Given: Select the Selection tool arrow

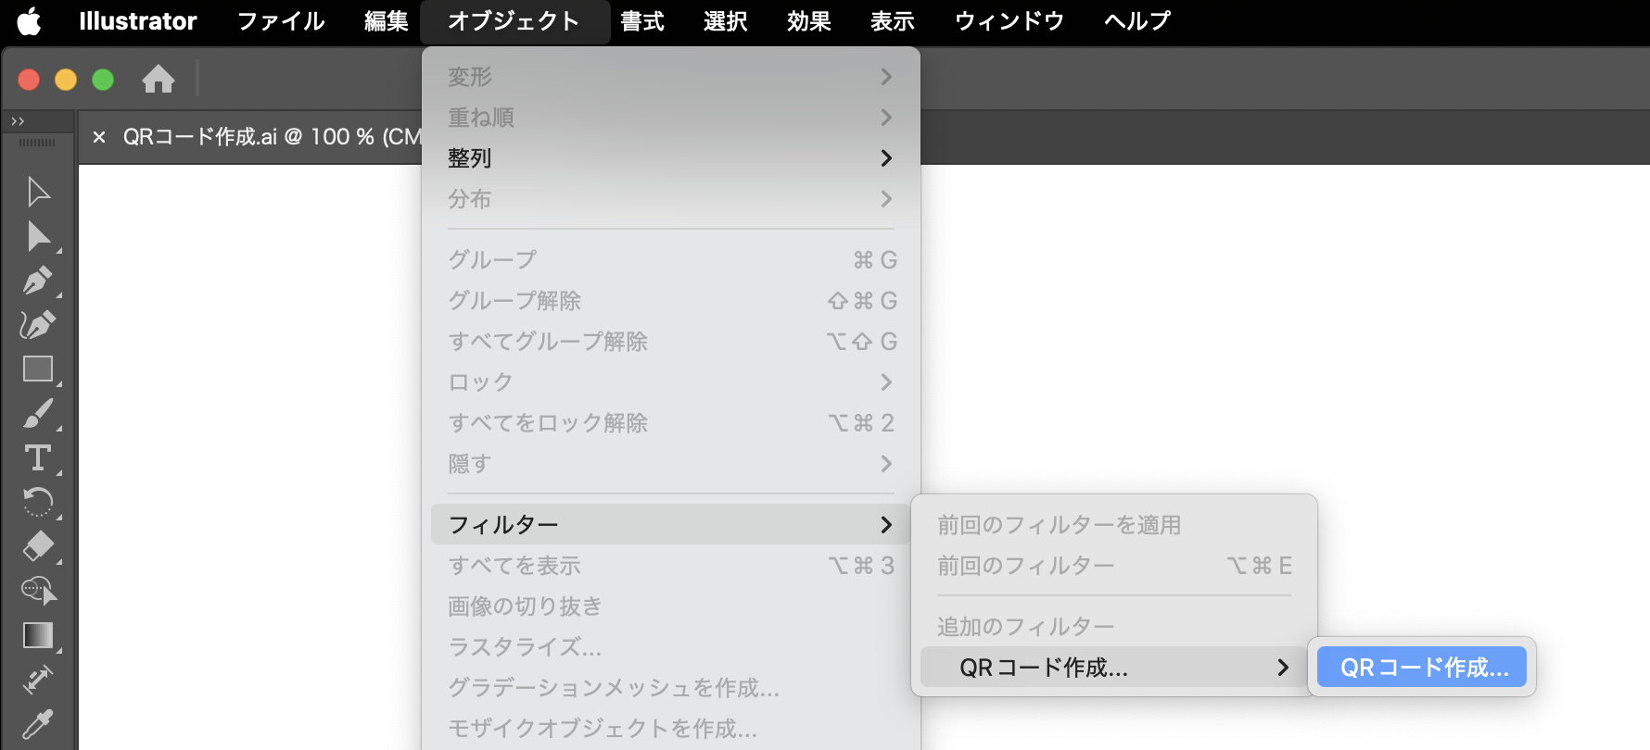Looking at the screenshot, I should coord(38,192).
